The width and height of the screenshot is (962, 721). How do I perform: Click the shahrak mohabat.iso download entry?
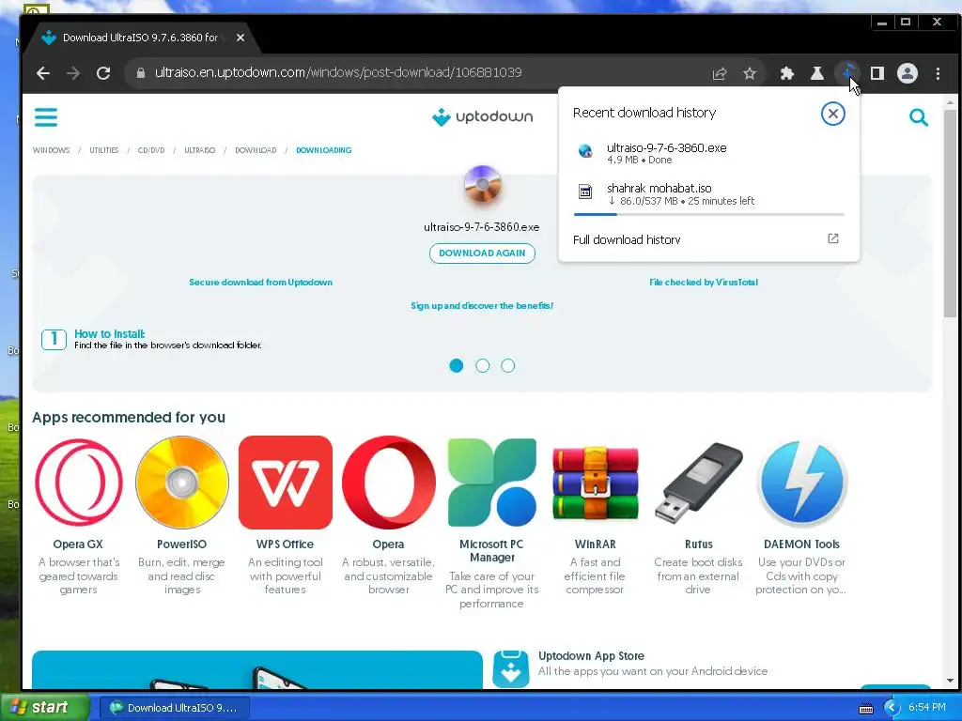(x=708, y=193)
